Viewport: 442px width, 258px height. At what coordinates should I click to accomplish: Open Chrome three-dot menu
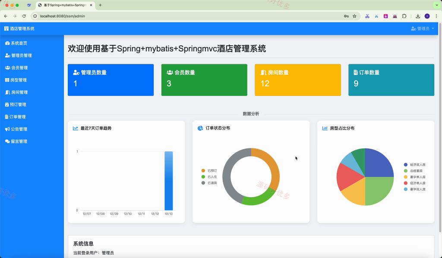(x=436, y=16)
